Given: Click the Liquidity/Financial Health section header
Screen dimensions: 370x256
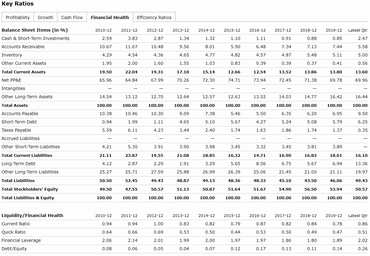Looking at the screenshot, I should click(32, 215).
